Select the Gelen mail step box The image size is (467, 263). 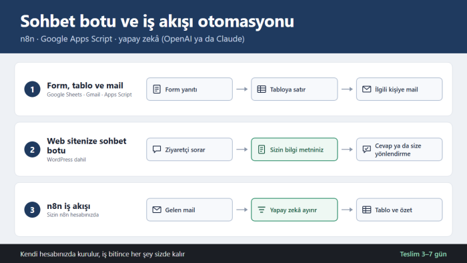pos(189,210)
